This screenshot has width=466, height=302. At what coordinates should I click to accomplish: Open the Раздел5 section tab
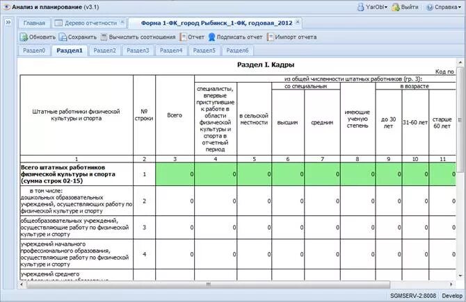204,51
